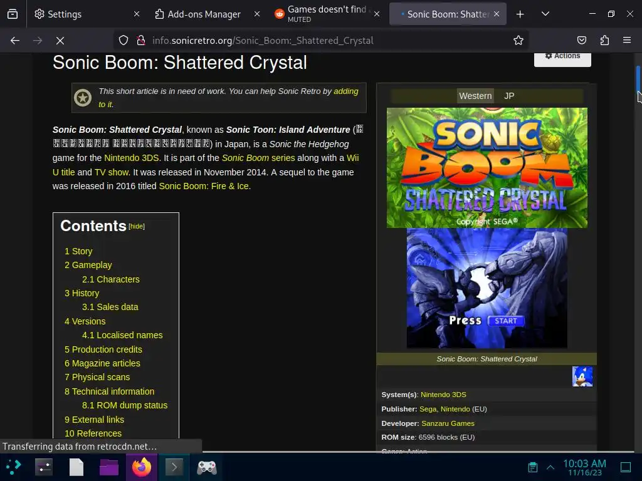This screenshot has width=642, height=481.
Task: Open Firefox View in the tab strip
Action: (x=13, y=14)
